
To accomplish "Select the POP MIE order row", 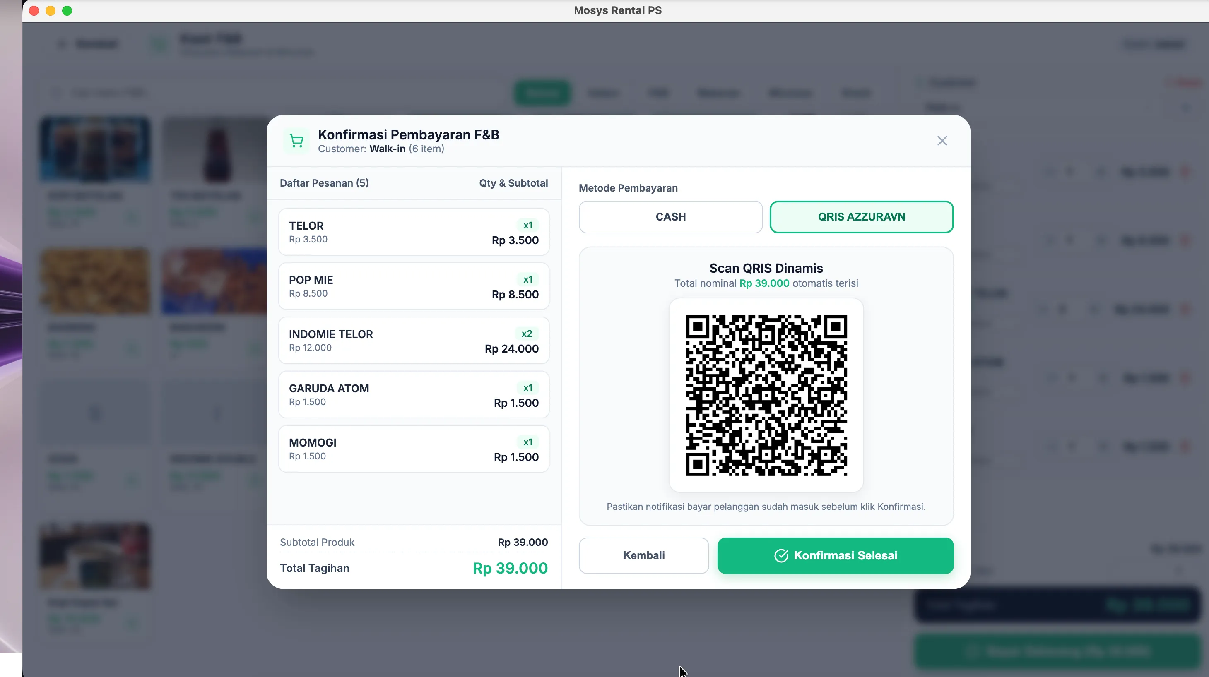I will point(414,286).
